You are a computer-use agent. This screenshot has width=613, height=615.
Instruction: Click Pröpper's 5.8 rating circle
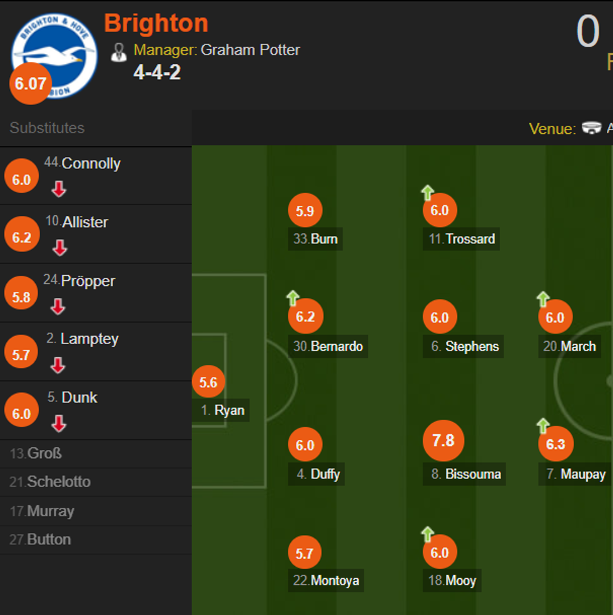[21, 297]
